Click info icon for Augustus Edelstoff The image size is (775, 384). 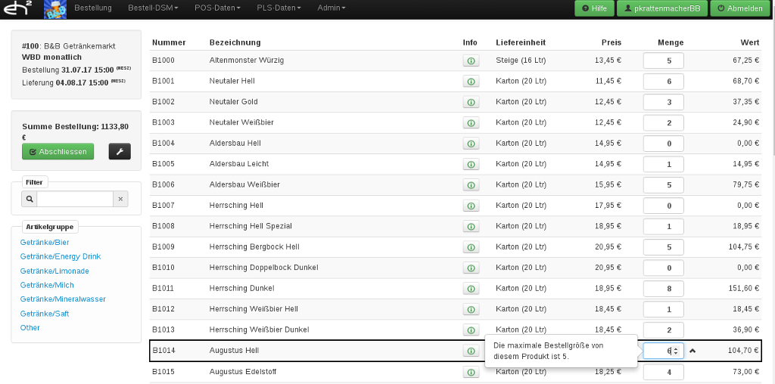(471, 373)
